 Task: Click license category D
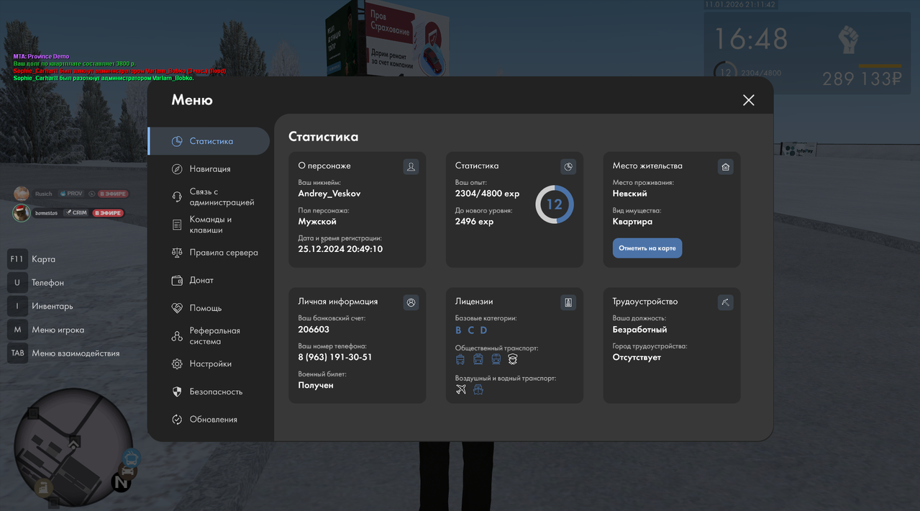point(483,330)
